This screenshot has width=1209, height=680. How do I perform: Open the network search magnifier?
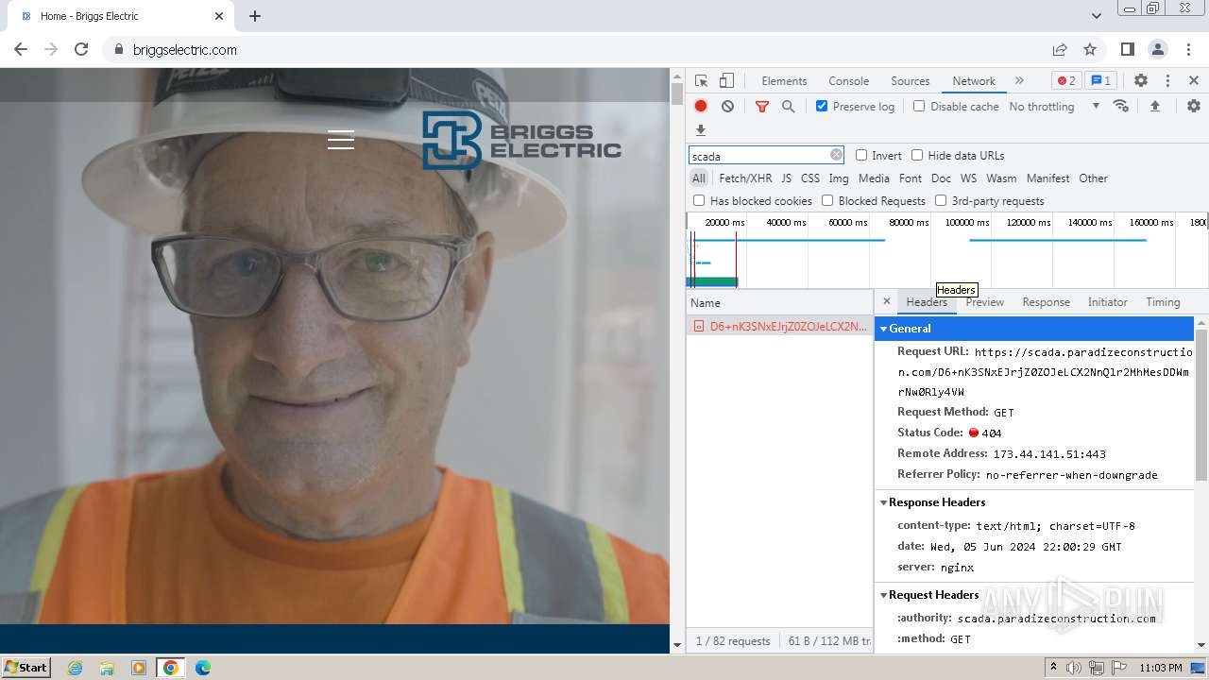click(x=788, y=107)
